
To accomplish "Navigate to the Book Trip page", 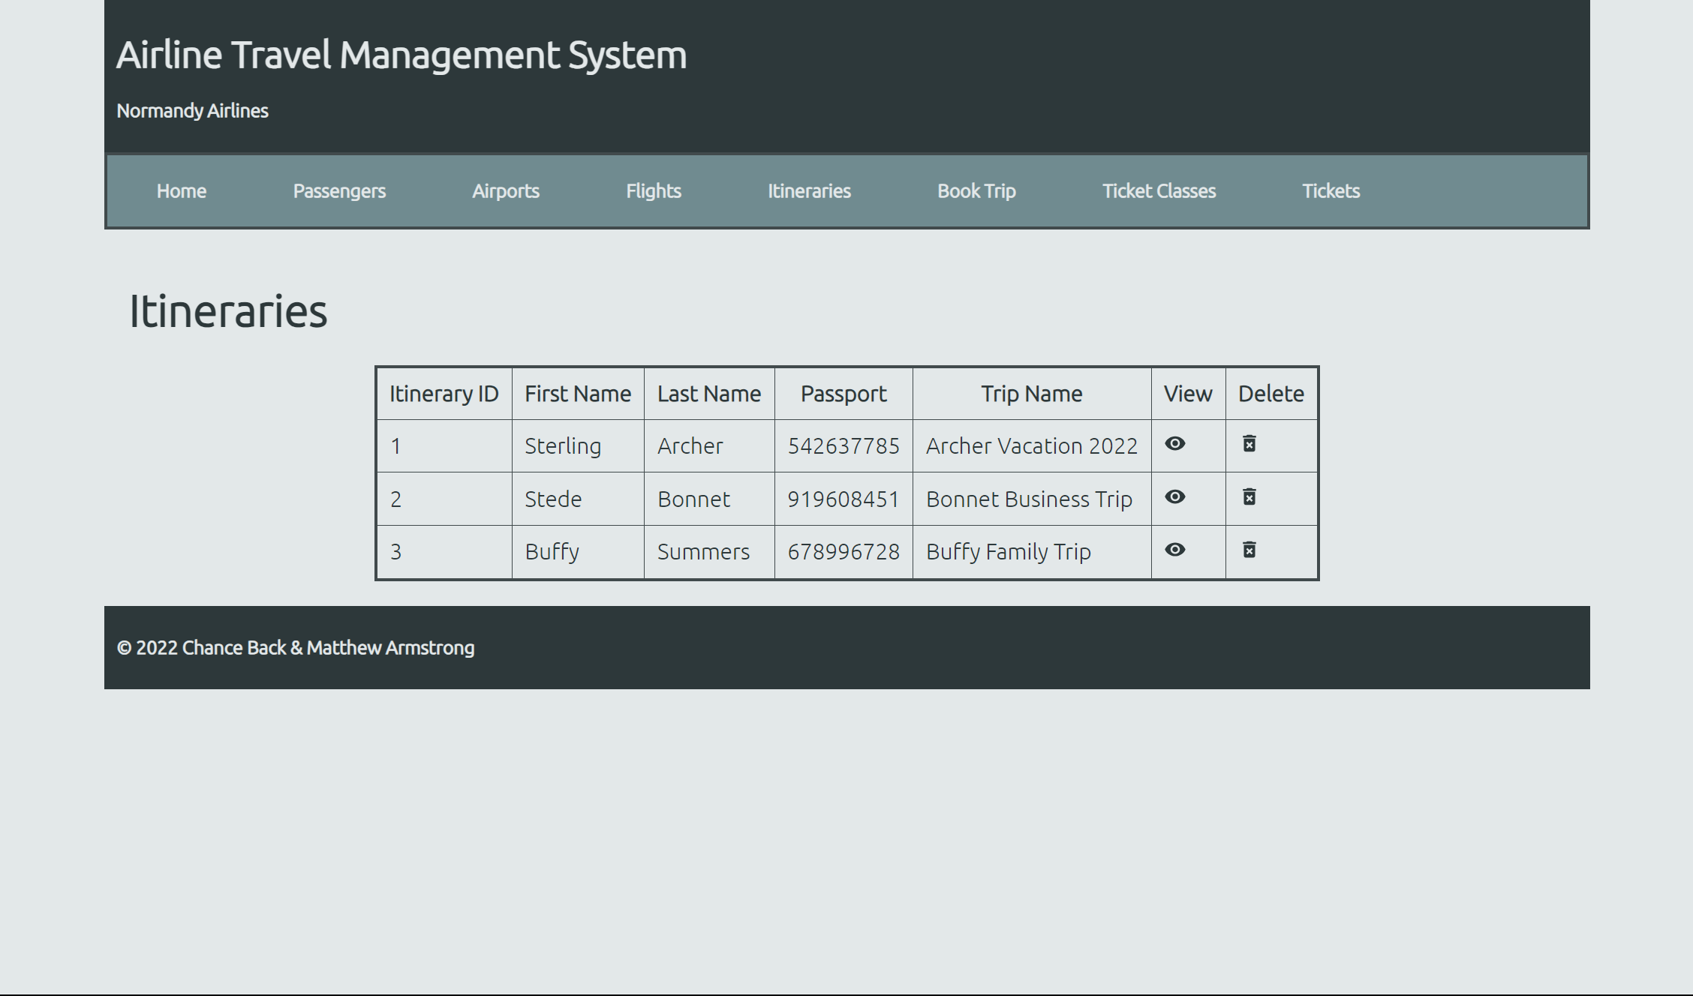I will click(x=976, y=190).
